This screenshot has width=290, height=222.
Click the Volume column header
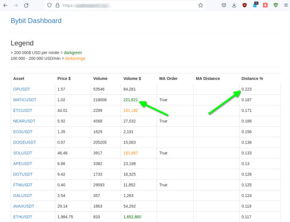point(100,78)
